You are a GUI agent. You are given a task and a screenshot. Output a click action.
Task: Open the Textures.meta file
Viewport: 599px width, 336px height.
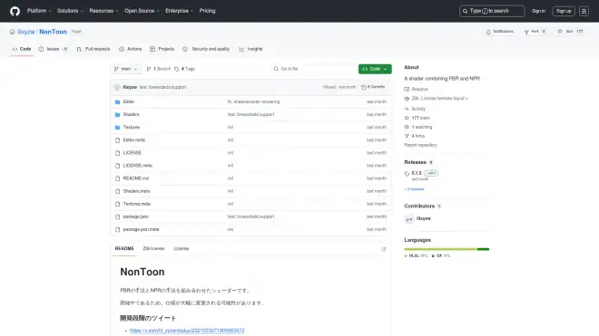(137, 204)
